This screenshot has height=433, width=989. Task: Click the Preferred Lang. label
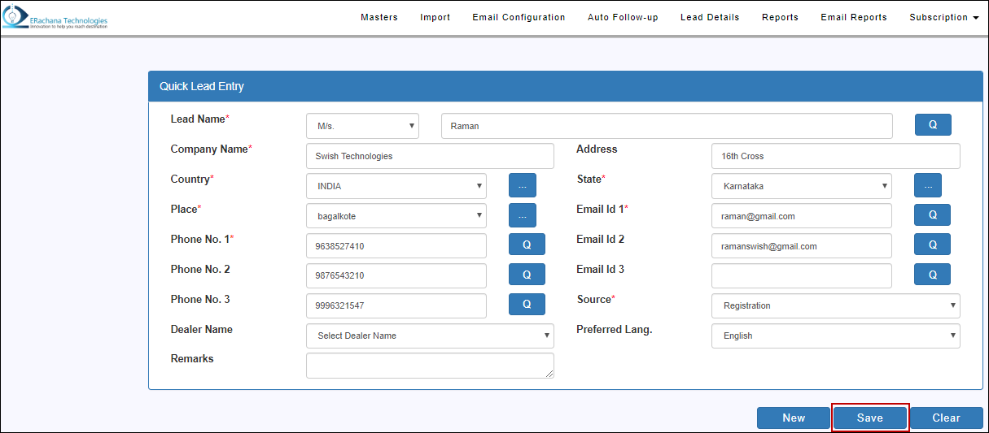[615, 330]
